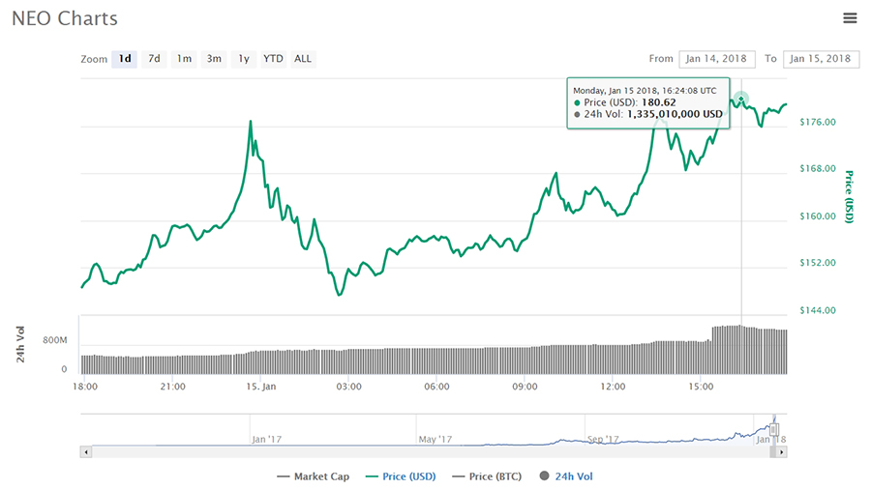The width and height of the screenshot is (871, 489).
Task: Click the Sep '17 navigator label
Action: (603, 439)
